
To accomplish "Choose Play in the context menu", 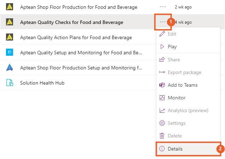I will click(172, 47).
